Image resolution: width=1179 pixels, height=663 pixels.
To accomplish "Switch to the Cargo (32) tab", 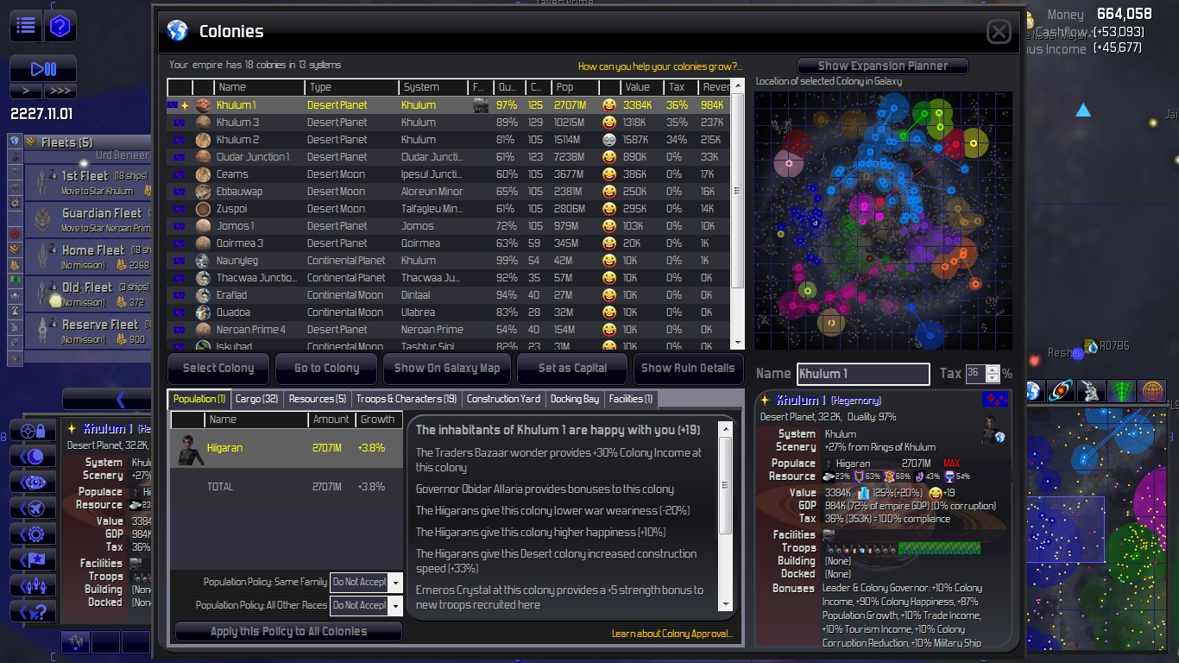I will click(256, 399).
